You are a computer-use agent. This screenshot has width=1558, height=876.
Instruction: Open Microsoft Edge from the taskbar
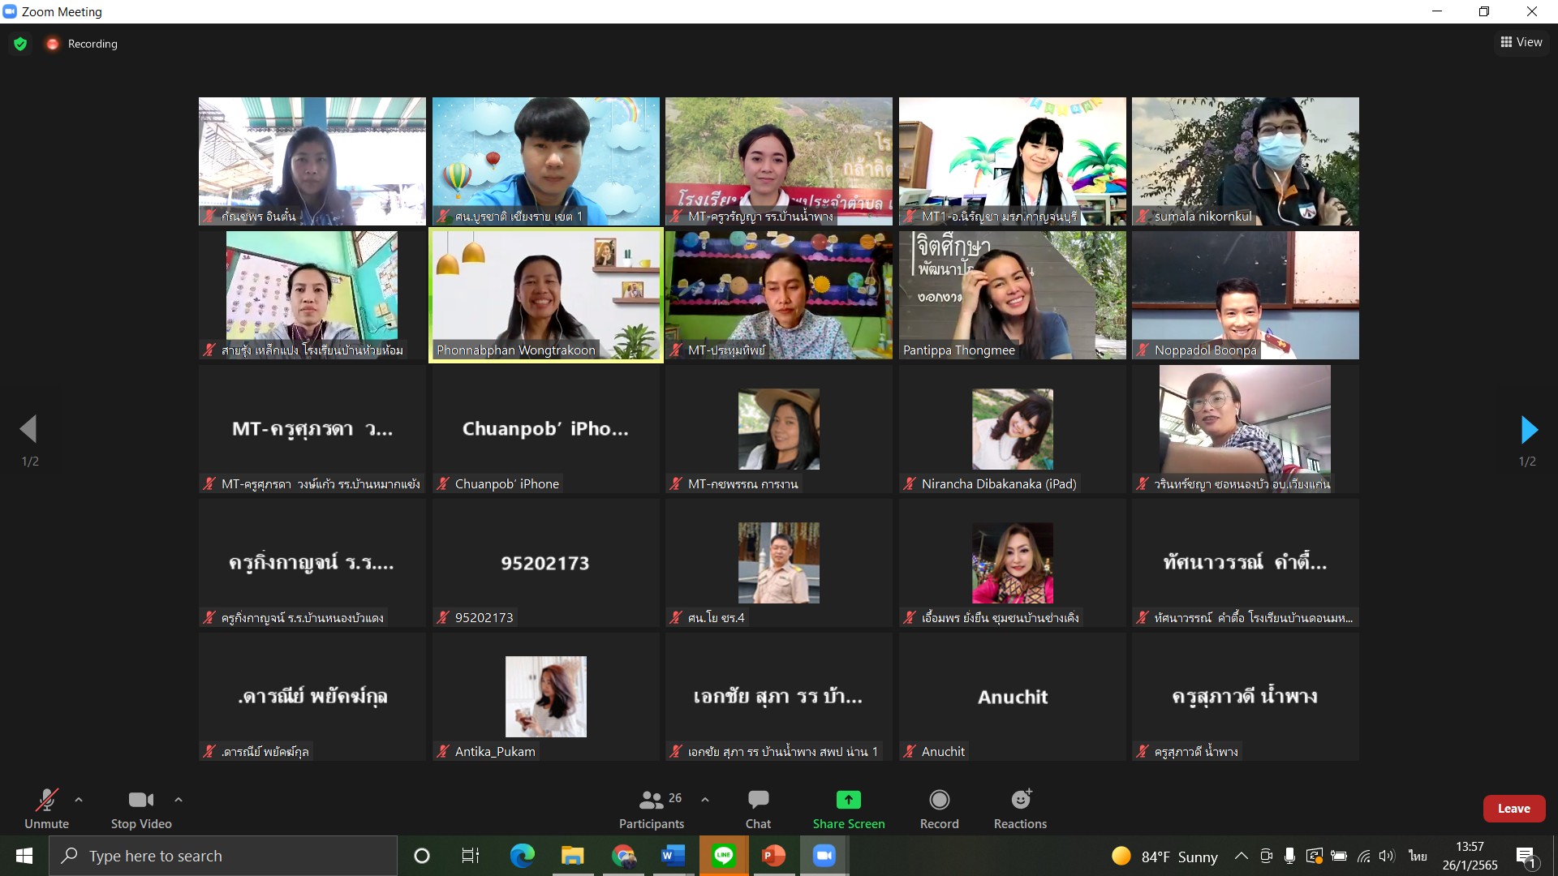(522, 856)
